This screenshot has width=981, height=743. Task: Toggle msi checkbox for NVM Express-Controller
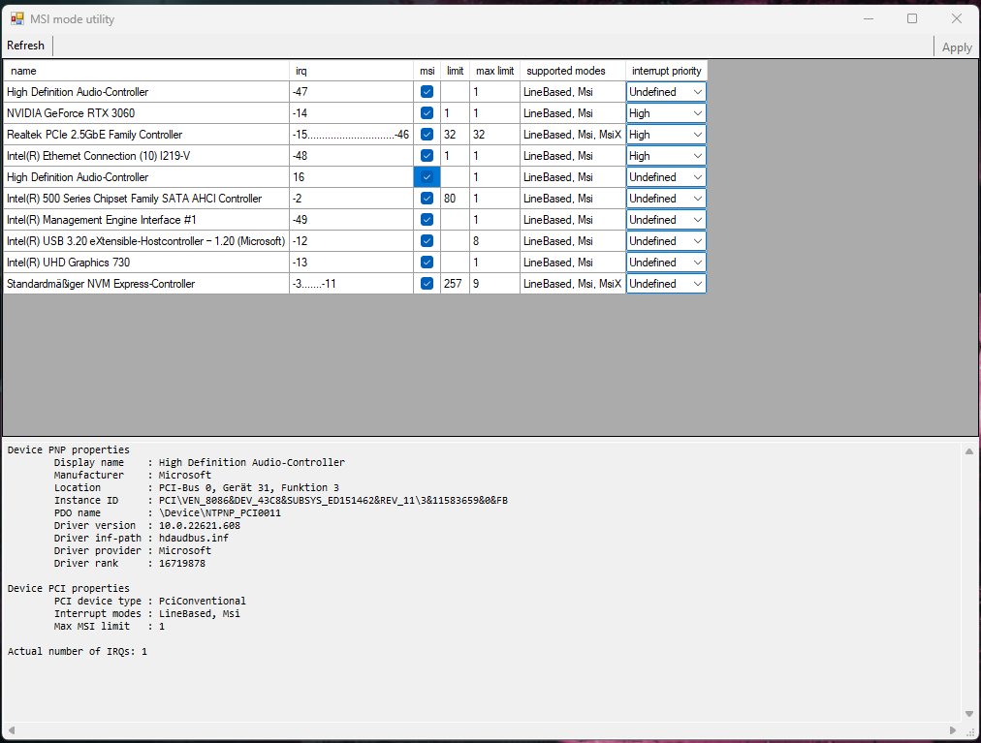[x=427, y=283]
